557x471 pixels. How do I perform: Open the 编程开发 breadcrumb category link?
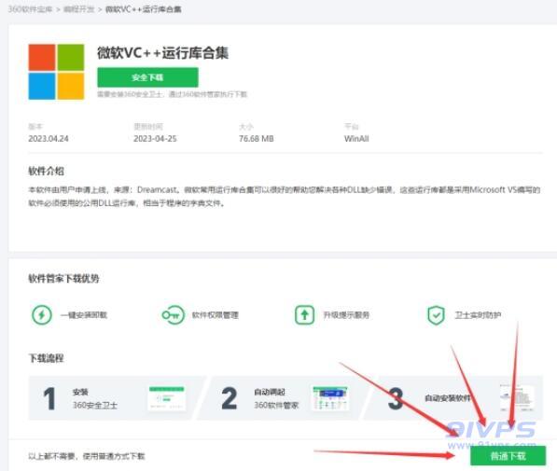tap(79, 9)
